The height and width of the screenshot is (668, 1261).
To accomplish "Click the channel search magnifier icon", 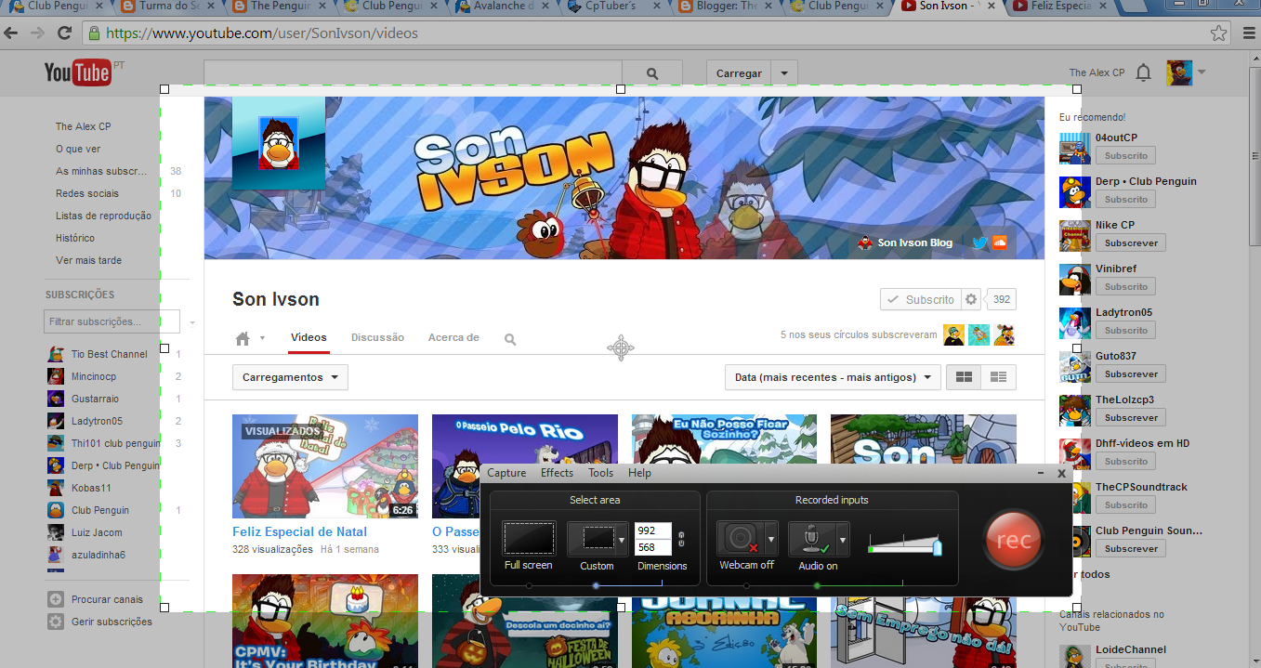I will coord(510,339).
